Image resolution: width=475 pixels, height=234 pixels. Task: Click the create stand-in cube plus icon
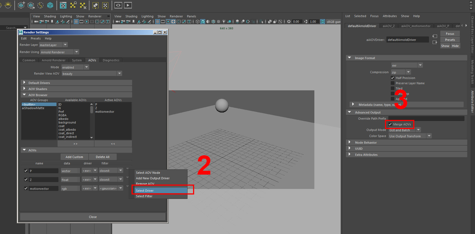pos(21,5)
